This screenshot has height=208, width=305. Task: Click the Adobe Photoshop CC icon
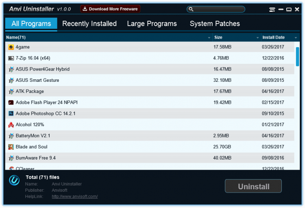[x=11, y=114]
